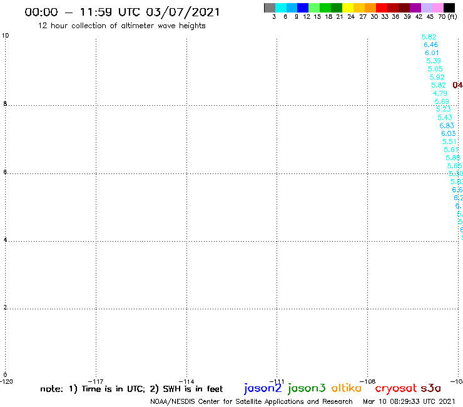Click the color scale label '70 (ft)'
This screenshot has height=407, width=463.
click(447, 17)
